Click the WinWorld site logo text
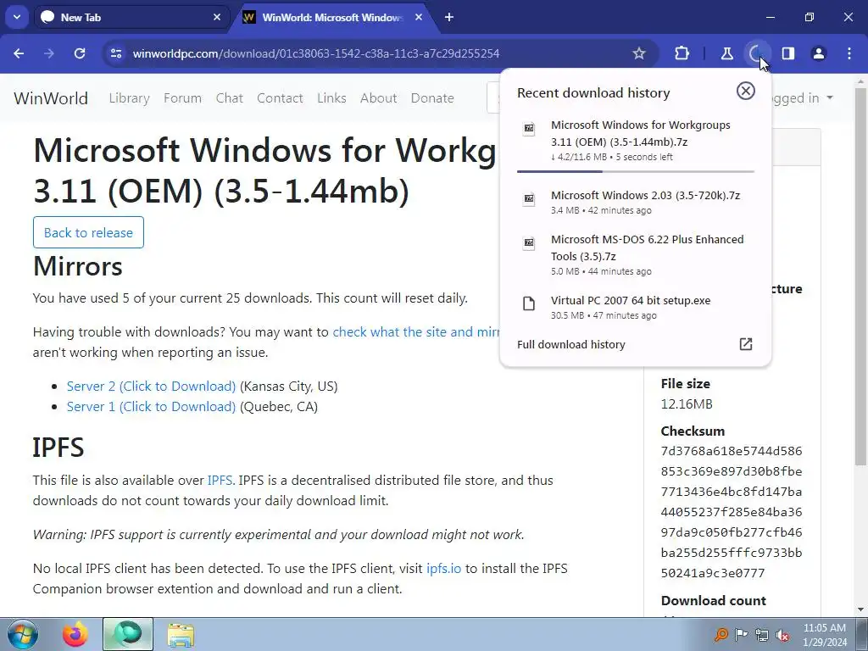The image size is (868, 651). point(51,98)
